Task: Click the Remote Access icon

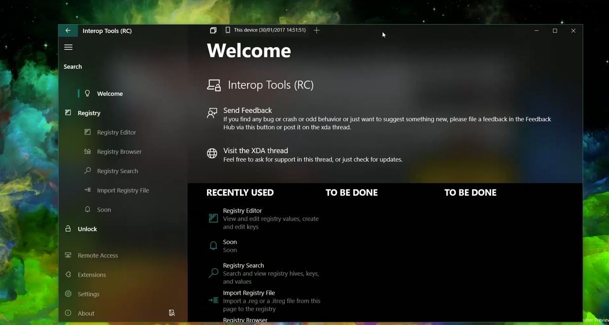Action: pos(68,255)
